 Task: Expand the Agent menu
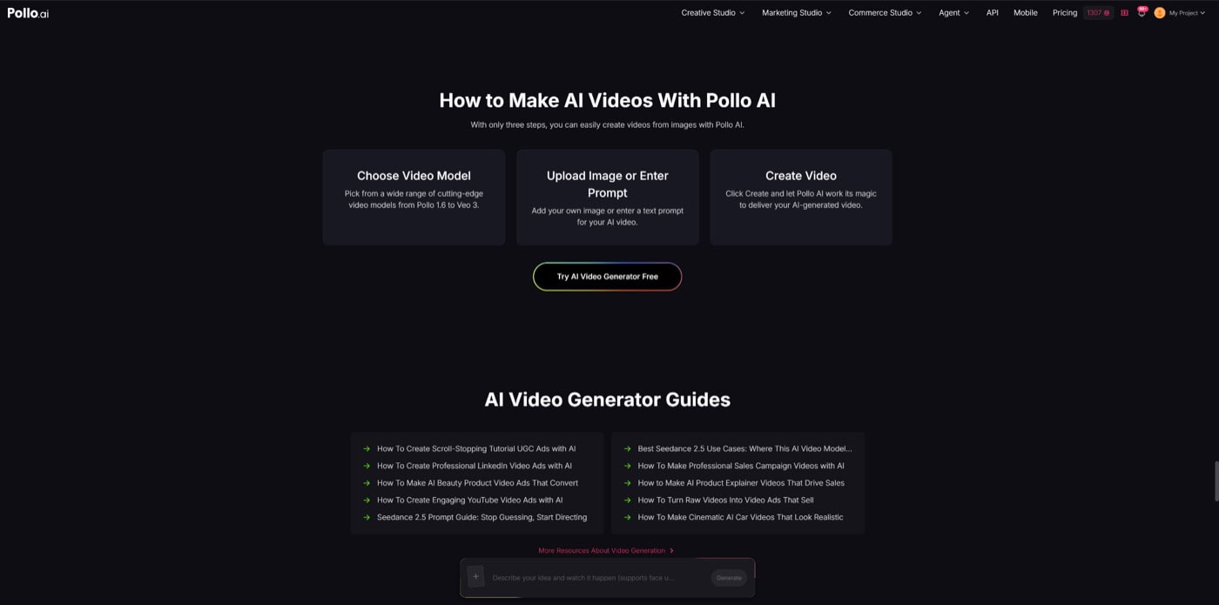[953, 13]
